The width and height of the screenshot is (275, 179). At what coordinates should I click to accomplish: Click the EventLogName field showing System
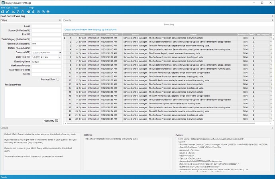coord(47,62)
